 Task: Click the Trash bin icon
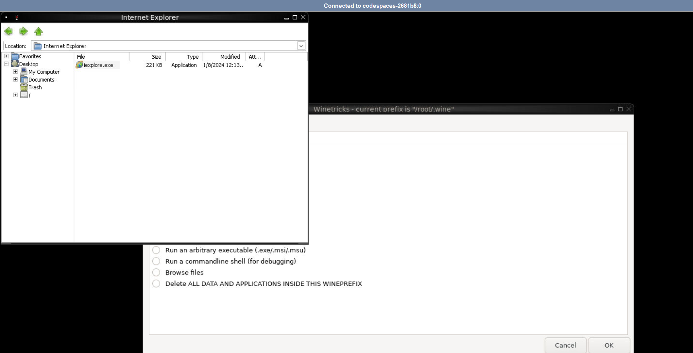click(24, 87)
